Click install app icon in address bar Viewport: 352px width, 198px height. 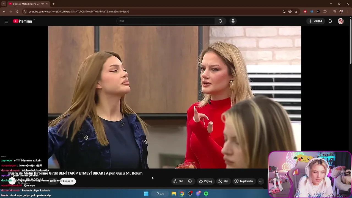click(284, 12)
